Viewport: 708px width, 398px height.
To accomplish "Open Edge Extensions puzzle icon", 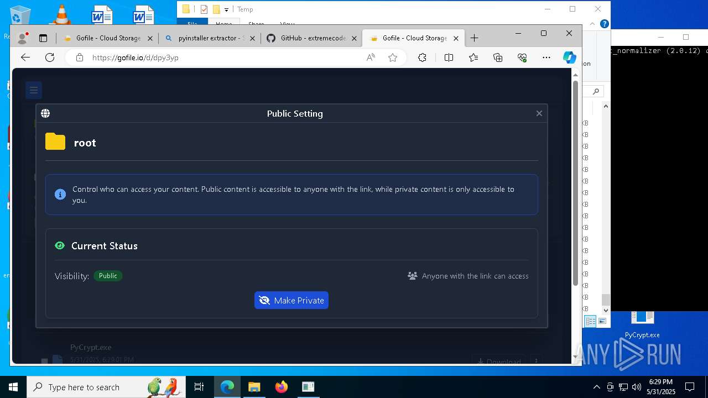I will (x=422, y=57).
